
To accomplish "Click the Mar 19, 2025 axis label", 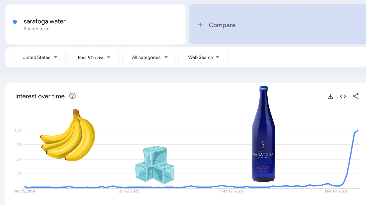I will click(336, 191).
